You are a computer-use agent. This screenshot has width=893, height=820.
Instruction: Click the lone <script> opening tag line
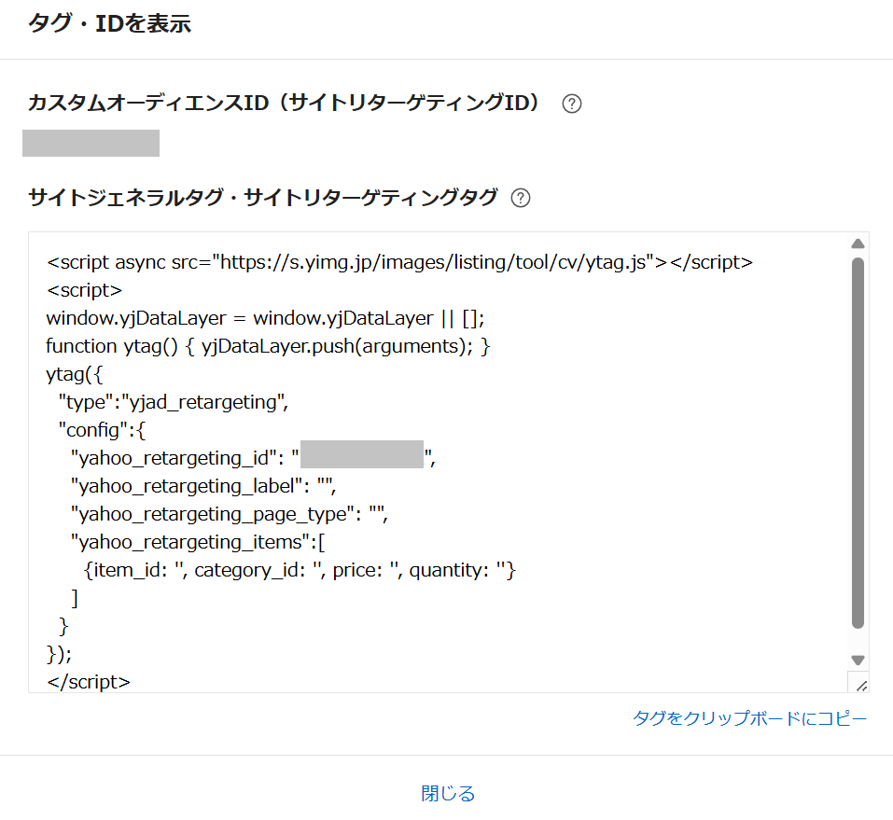(x=84, y=290)
